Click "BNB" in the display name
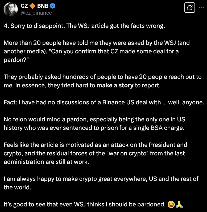This screenshot has height=212, width=207. point(43,6)
